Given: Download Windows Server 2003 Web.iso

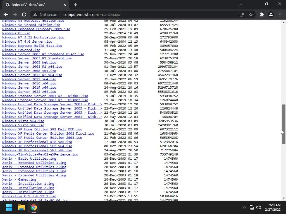Looking at the screenshot, I should (x=29, y=62).
